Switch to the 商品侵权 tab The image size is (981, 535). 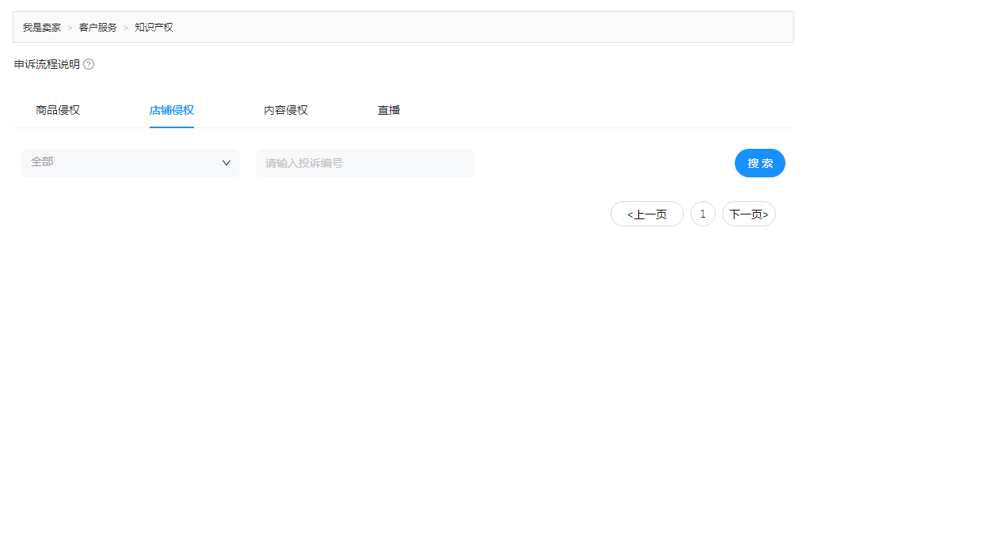click(x=58, y=110)
